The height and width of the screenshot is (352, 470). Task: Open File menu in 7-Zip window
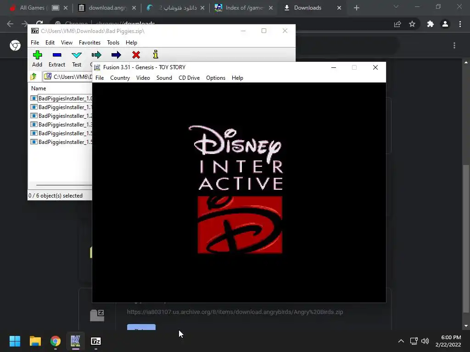click(x=35, y=43)
